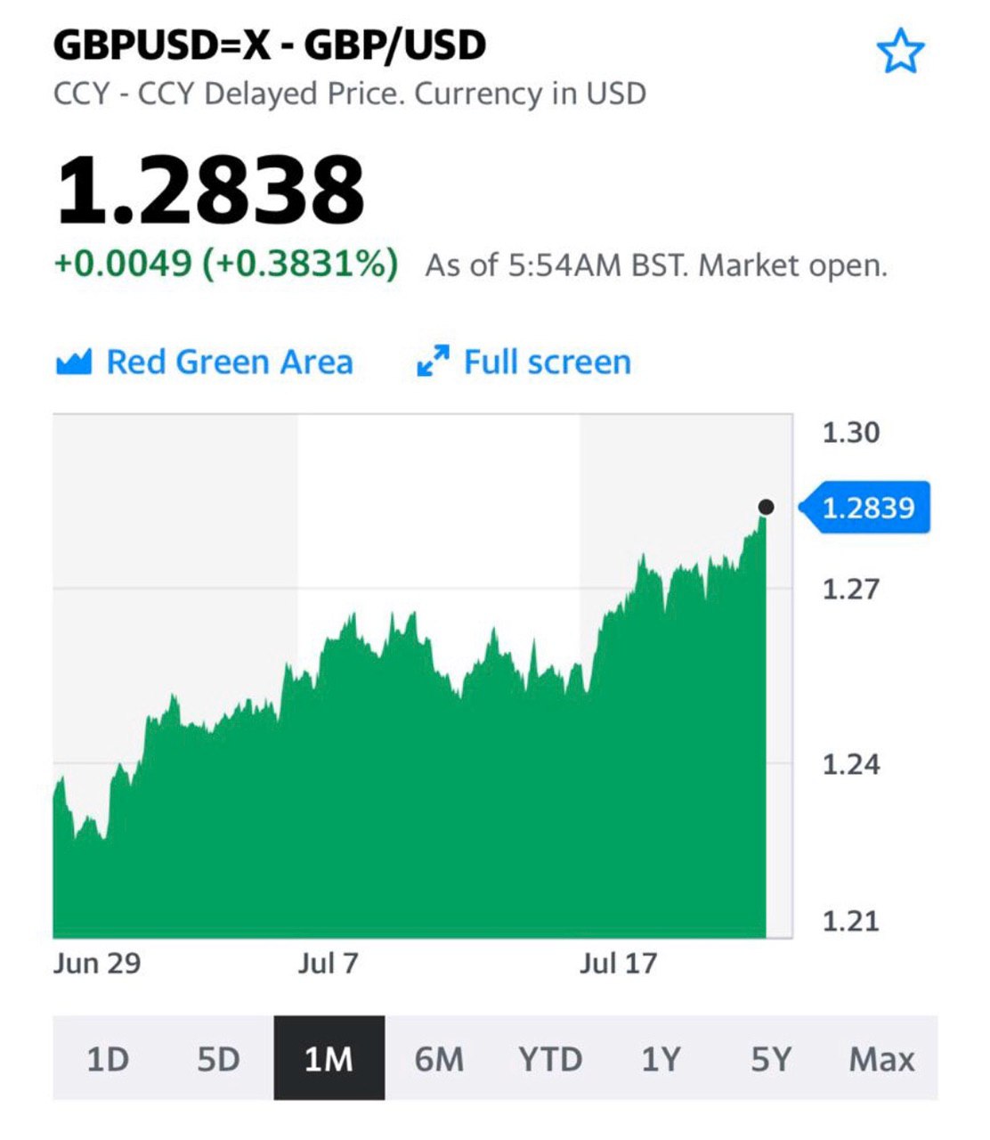The height and width of the screenshot is (1140, 990).
Task: Click the latest price dot on chart
Action: click(x=767, y=507)
